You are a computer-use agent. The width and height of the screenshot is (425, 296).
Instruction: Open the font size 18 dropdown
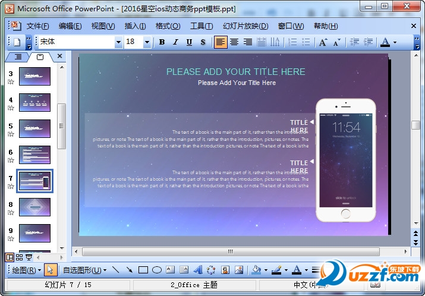point(147,42)
